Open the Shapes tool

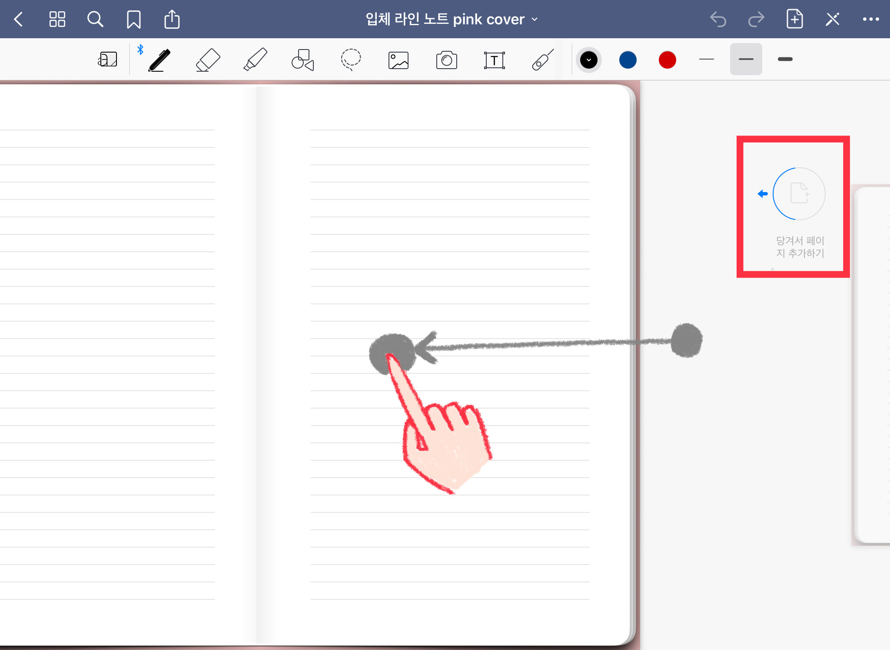pos(303,60)
